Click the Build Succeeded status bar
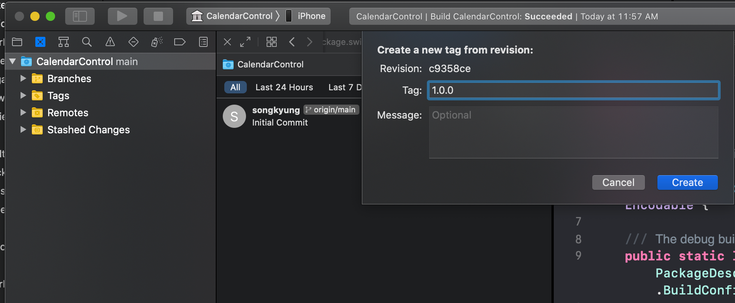Viewport: 735px width, 303px height. [x=542, y=16]
